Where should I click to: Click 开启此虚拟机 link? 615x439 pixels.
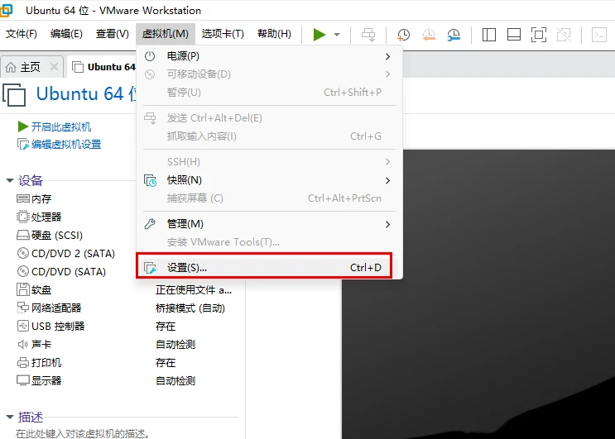[61, 126]
